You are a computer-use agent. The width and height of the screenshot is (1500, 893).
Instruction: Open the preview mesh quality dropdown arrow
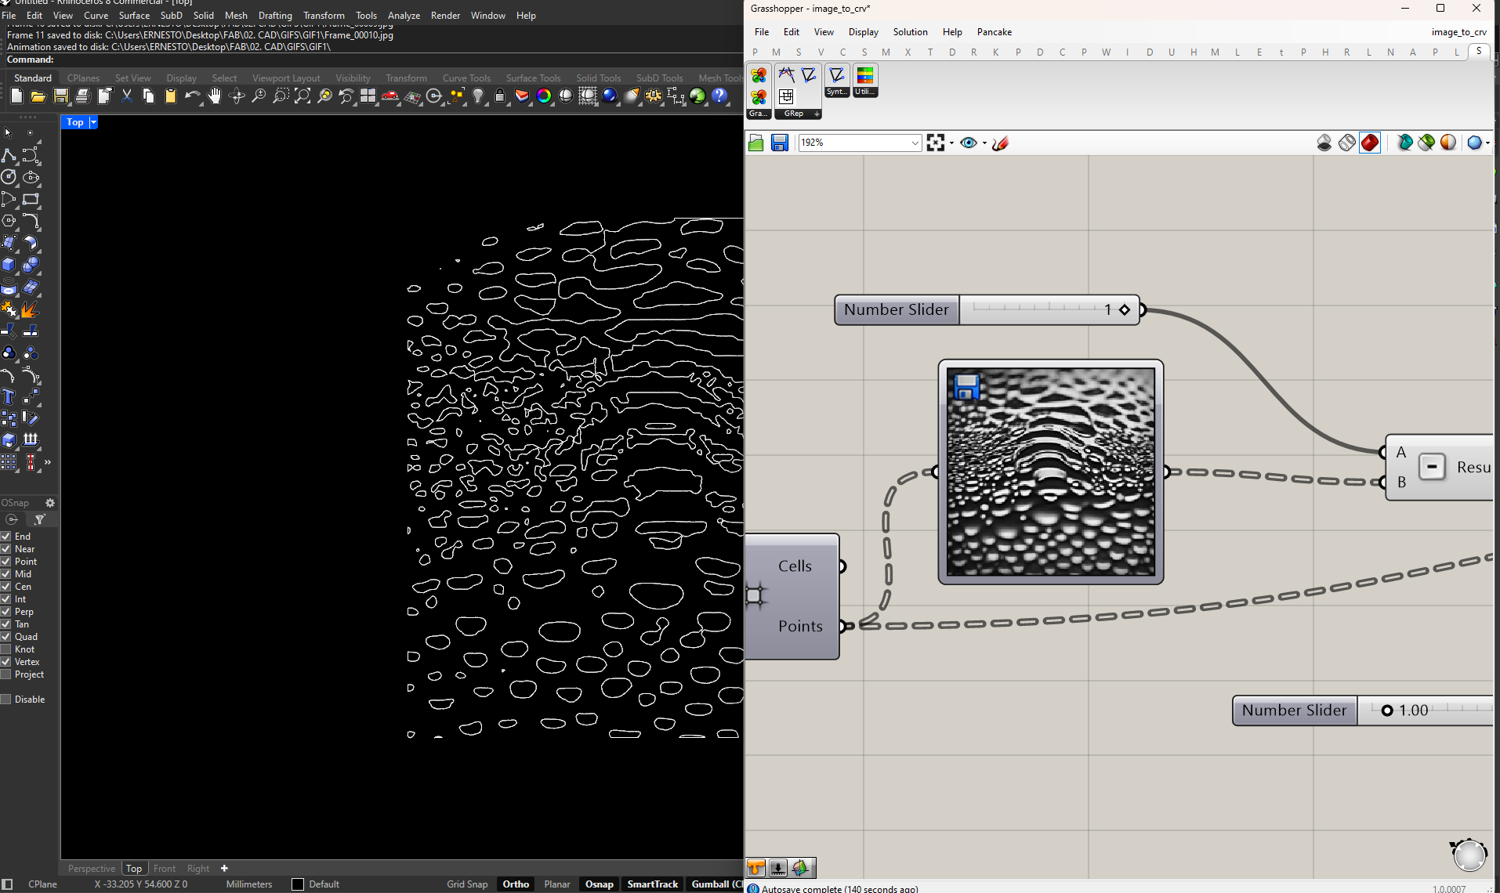point(1487,143)
